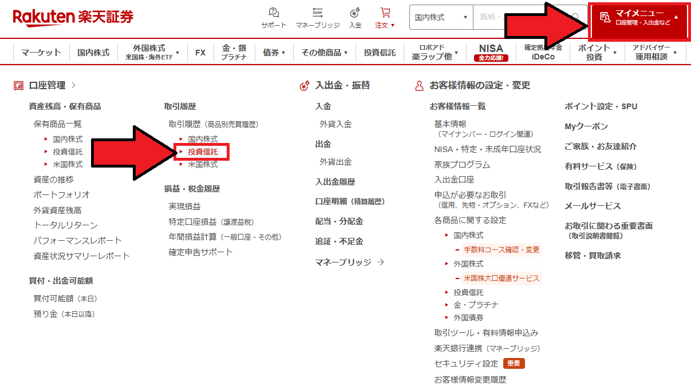The image size is (691, 390).
Task: Open the 金・銀 プラチナ navigation tab
Action: click(x=234, y=53)
